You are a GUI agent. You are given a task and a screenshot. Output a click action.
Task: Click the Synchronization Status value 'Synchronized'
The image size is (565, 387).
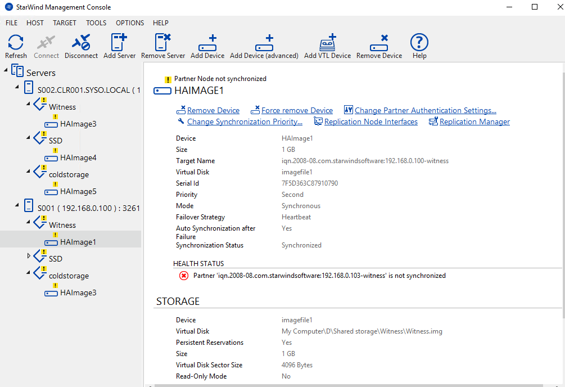pyautogui.click(x=301, y=245)
